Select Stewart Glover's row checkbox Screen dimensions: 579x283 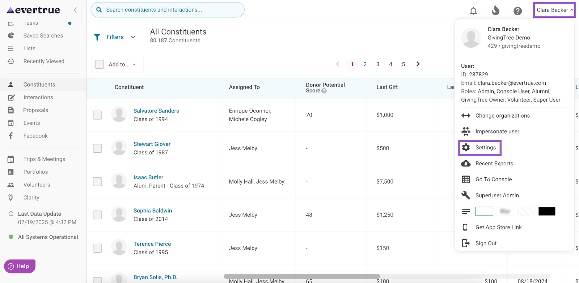(x=97, y=148)
